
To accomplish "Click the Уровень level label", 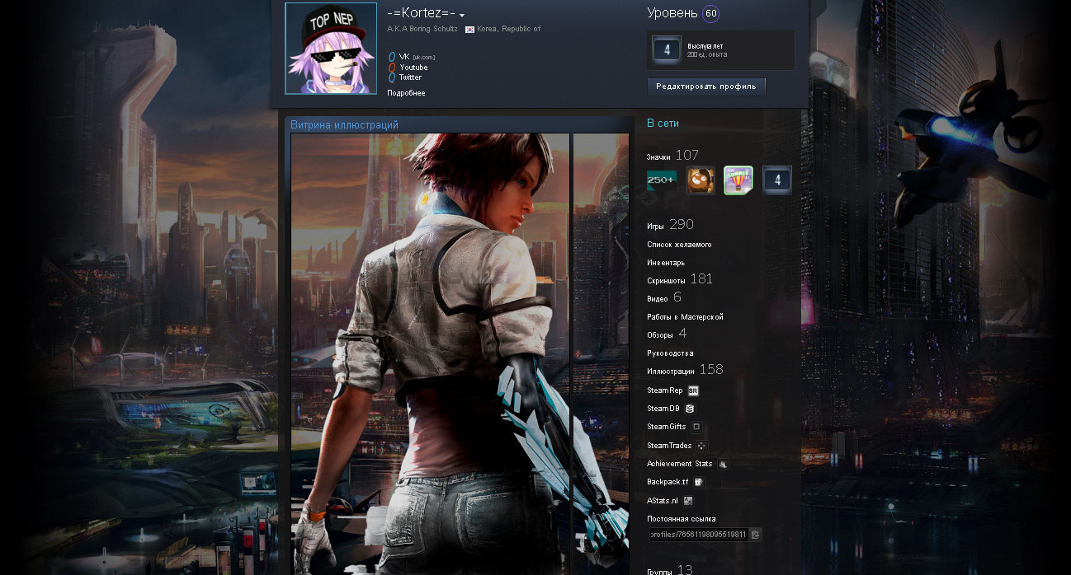I will tap(672, 13).
